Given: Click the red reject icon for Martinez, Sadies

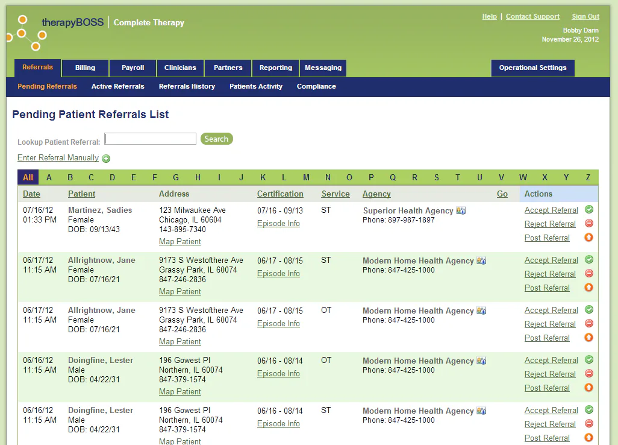Looking at the screenshot, I should coord(589,223).
